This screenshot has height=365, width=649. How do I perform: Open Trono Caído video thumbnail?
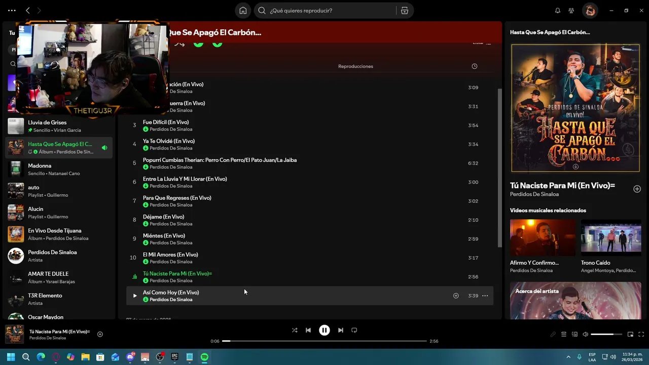click(x=611, y=237)
